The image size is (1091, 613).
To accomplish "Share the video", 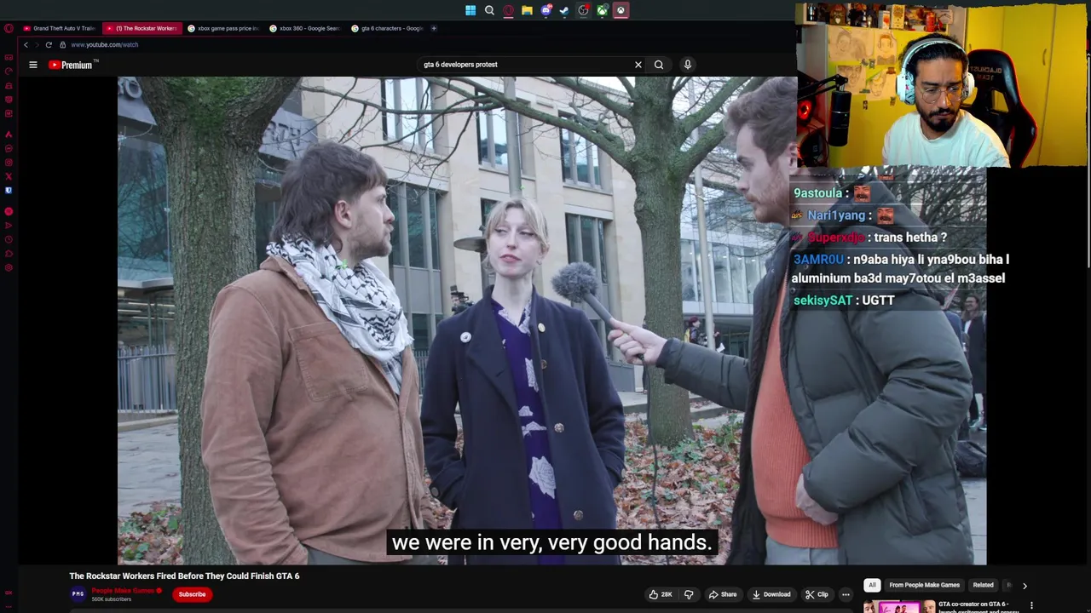I will pyautogui.click(x=722, y=594).
